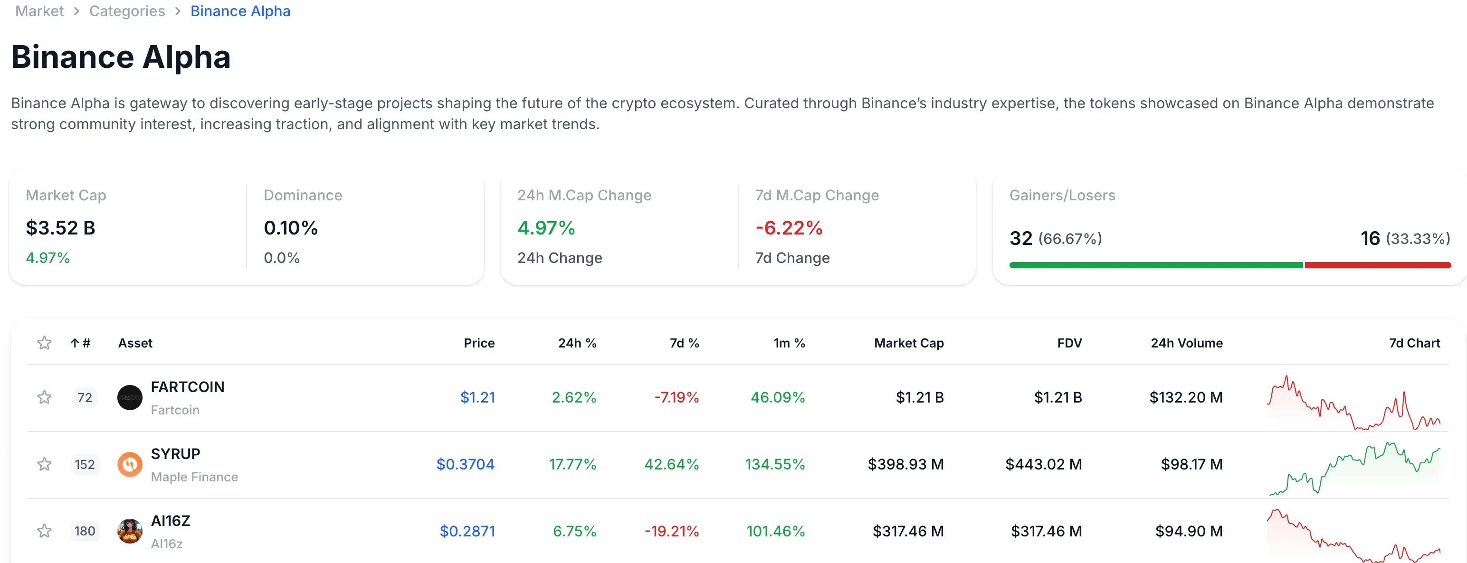Click the SYRUP Maple Finance token logo

pyautogui.click(x=130, y=465)
